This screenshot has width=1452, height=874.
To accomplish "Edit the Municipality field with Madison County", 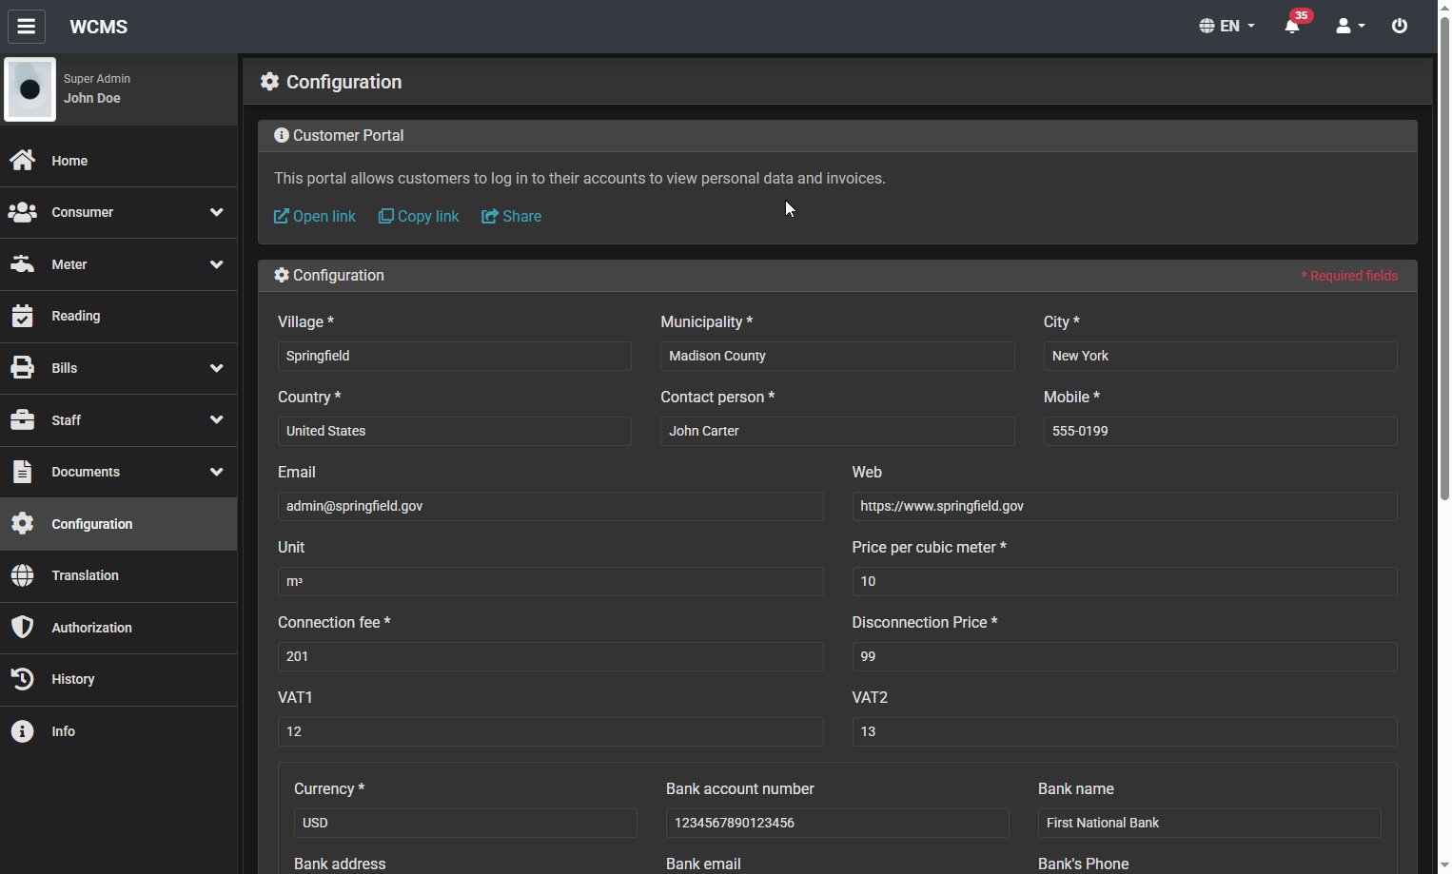I will 837,356.
